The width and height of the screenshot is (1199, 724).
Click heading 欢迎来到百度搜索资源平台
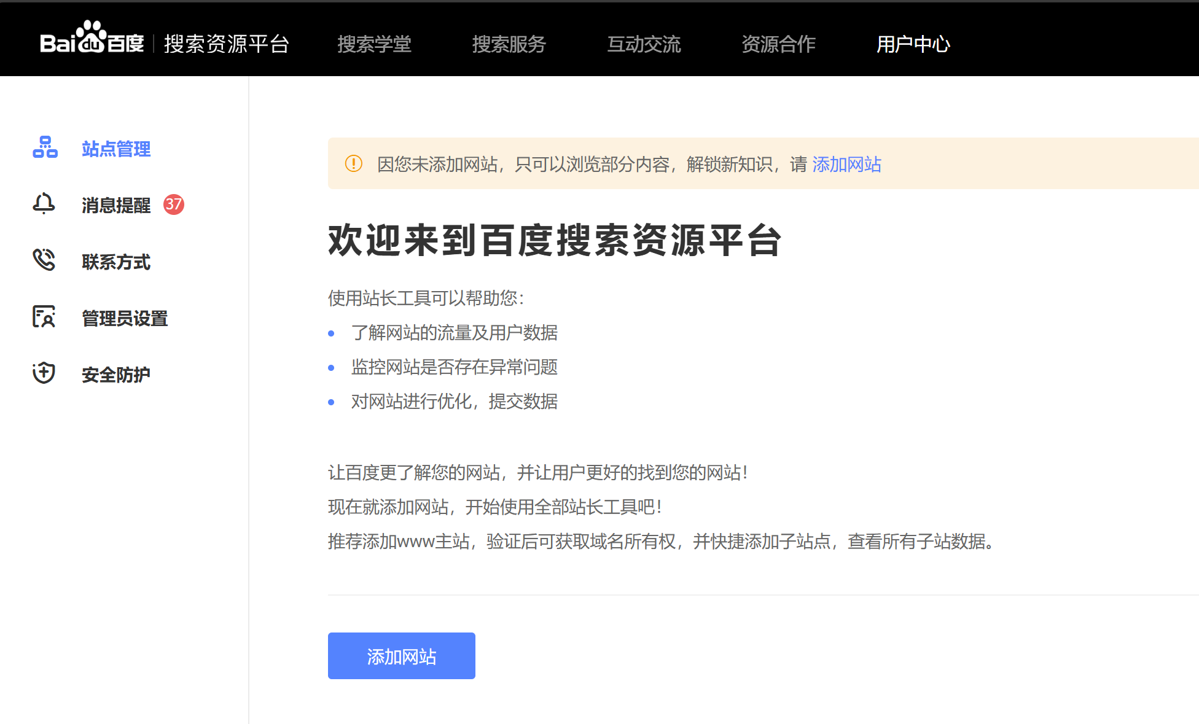pos(555,240)
